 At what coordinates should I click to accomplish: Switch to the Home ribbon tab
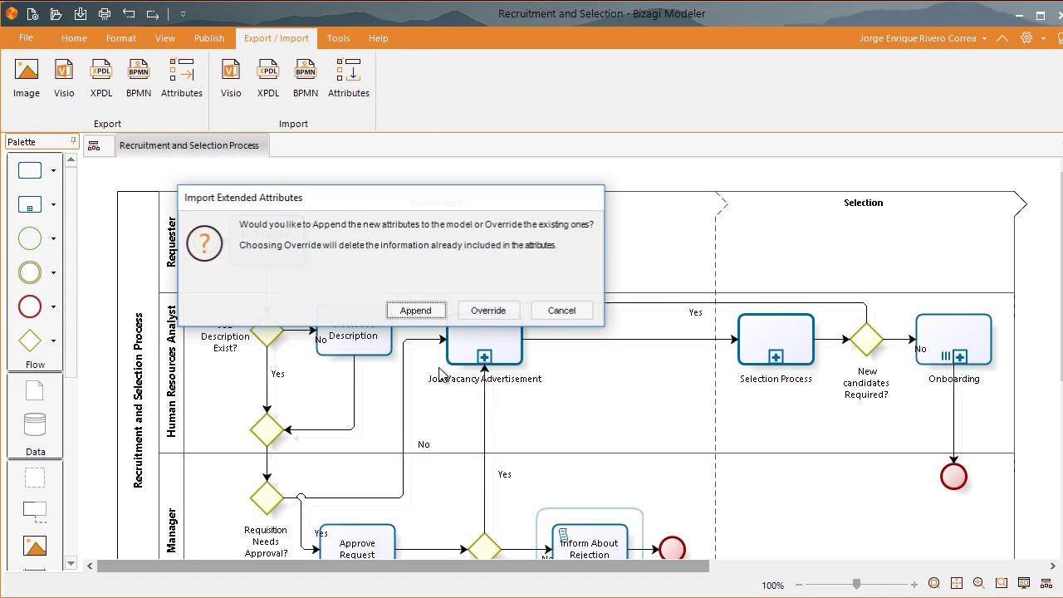tap(74, 38)
